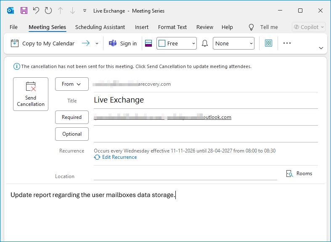Maximize the meeting window

[x=300, y=11]
